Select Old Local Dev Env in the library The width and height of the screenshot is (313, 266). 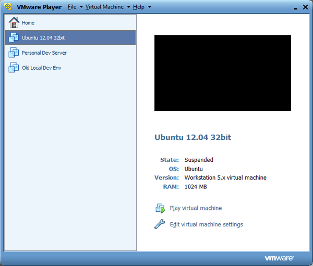point(70,68)
